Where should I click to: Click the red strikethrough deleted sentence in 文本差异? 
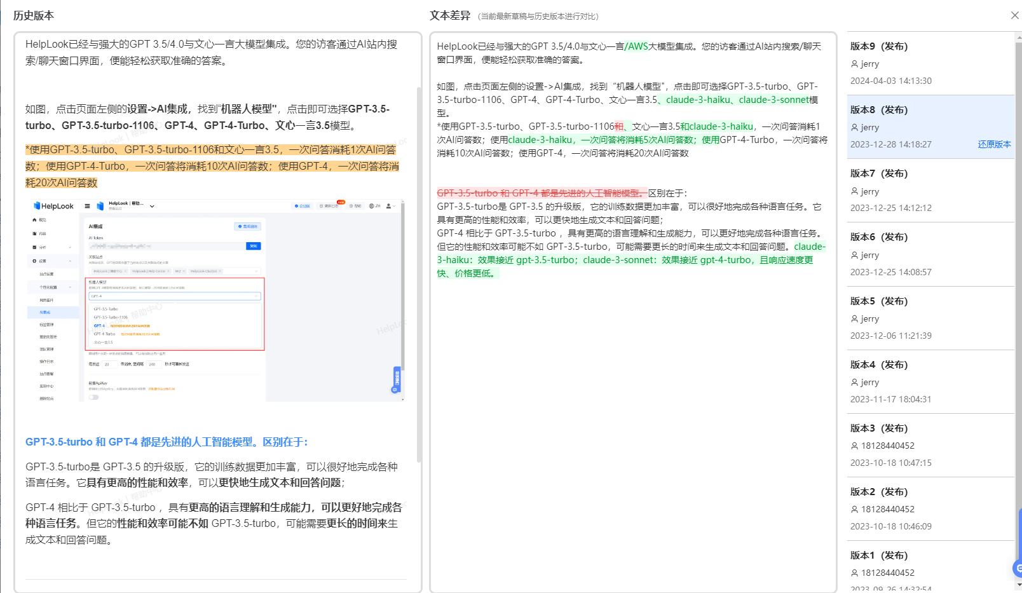click(542, 193)
